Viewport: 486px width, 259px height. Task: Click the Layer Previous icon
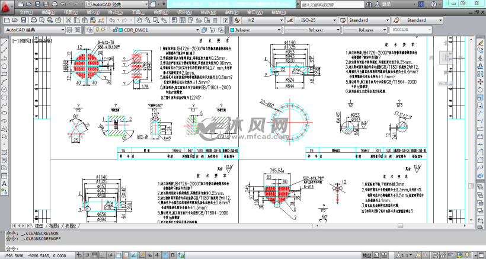213,30
